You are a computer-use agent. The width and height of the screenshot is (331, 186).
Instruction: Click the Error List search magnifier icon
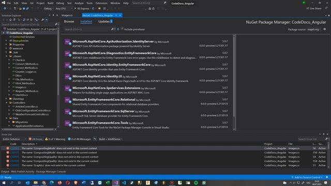click(326, 139)
